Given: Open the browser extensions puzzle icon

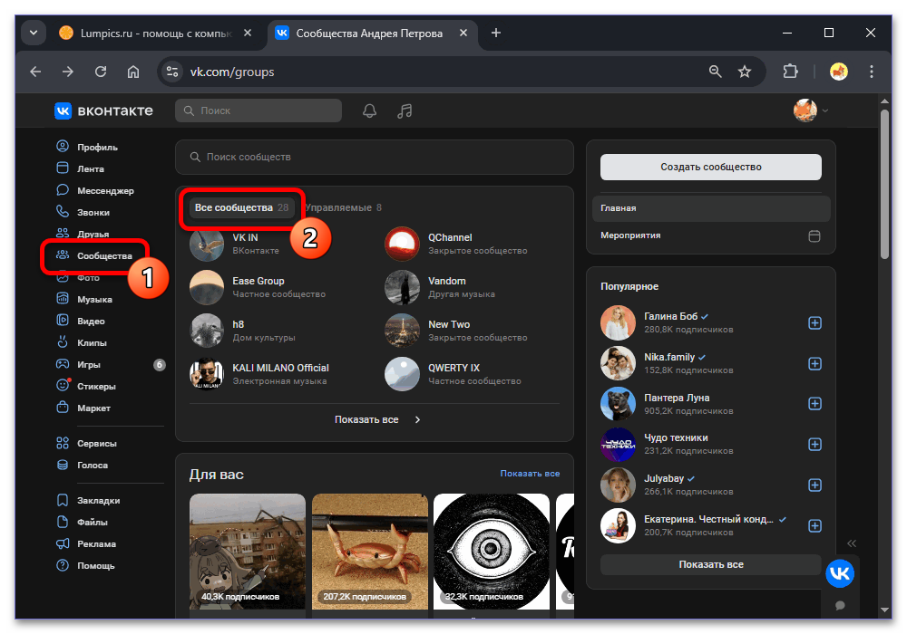Looking at the screenshot, I should pos(790,72).
